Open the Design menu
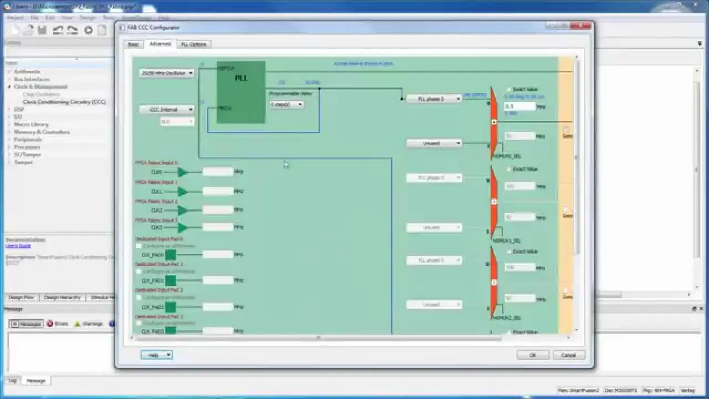The image size is (709, 399). coord(86,17)
